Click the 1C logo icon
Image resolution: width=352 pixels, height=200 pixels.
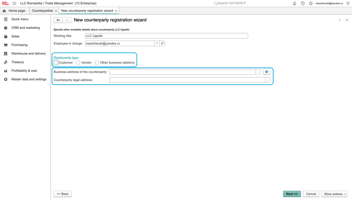click(5, 3)
